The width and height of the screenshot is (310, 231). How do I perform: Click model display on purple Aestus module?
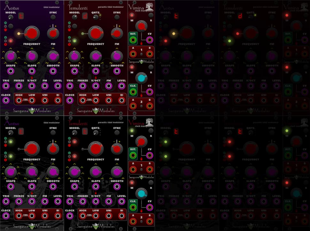tap(21, 16)
